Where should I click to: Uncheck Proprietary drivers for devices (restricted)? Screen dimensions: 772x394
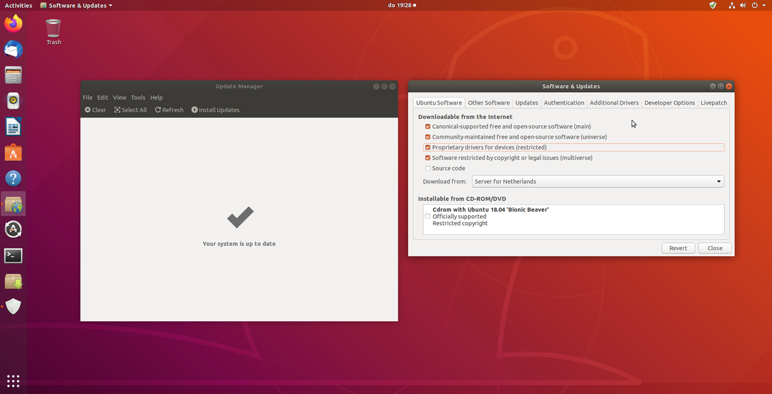(428, 147)
